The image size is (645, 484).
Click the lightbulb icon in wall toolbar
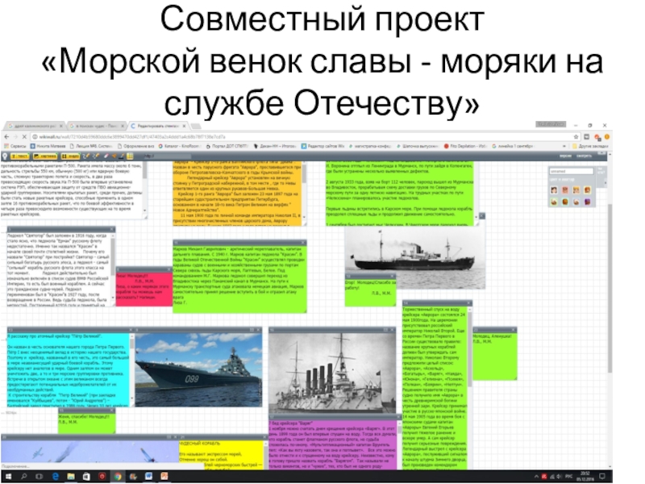(6, 156)
